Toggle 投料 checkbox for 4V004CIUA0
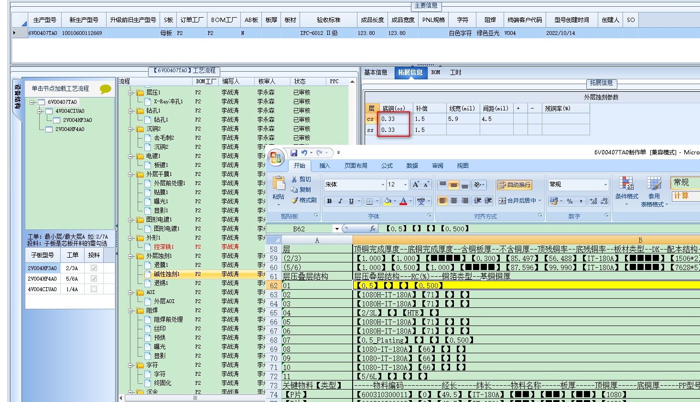 [94, 289]
